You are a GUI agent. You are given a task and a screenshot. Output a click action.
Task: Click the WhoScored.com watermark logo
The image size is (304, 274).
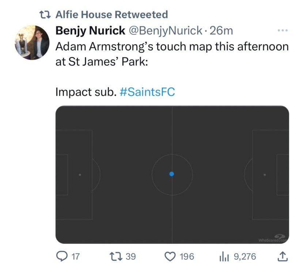273,239
